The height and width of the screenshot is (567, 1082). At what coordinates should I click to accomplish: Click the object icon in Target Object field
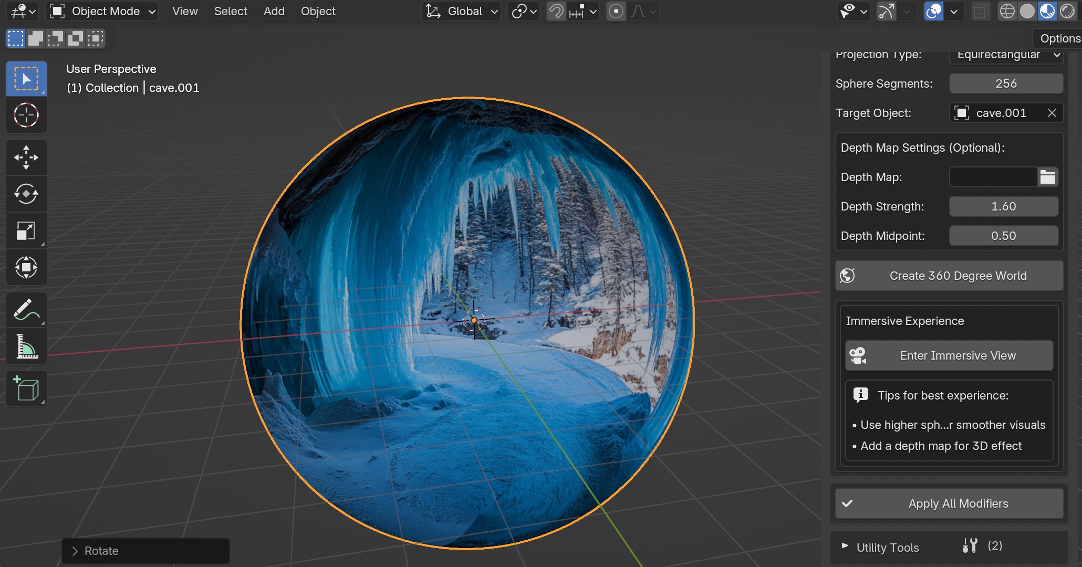click(x=962, y=113)
